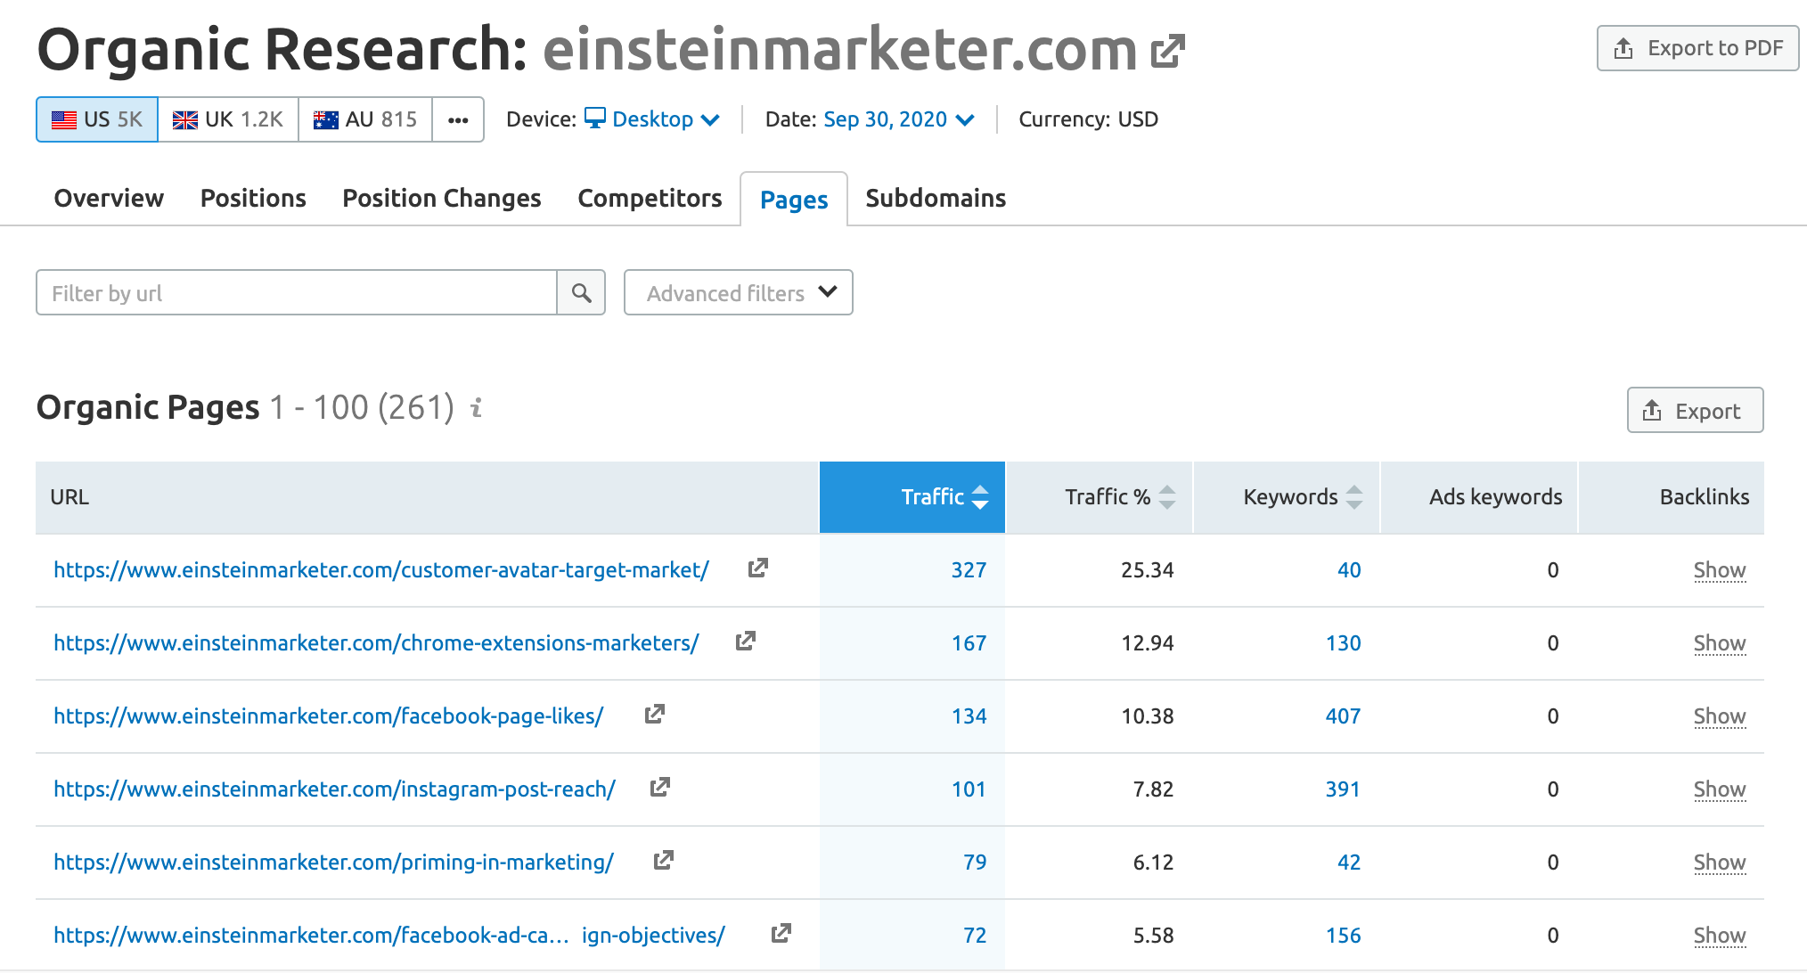Open customer-avatar-target-market page external icon

(758, 568)
